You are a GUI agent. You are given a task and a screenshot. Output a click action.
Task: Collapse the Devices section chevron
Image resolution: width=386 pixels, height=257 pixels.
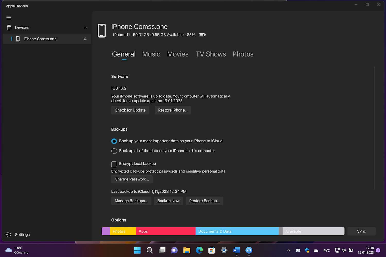pyautogui.click(x=86, y=27)
